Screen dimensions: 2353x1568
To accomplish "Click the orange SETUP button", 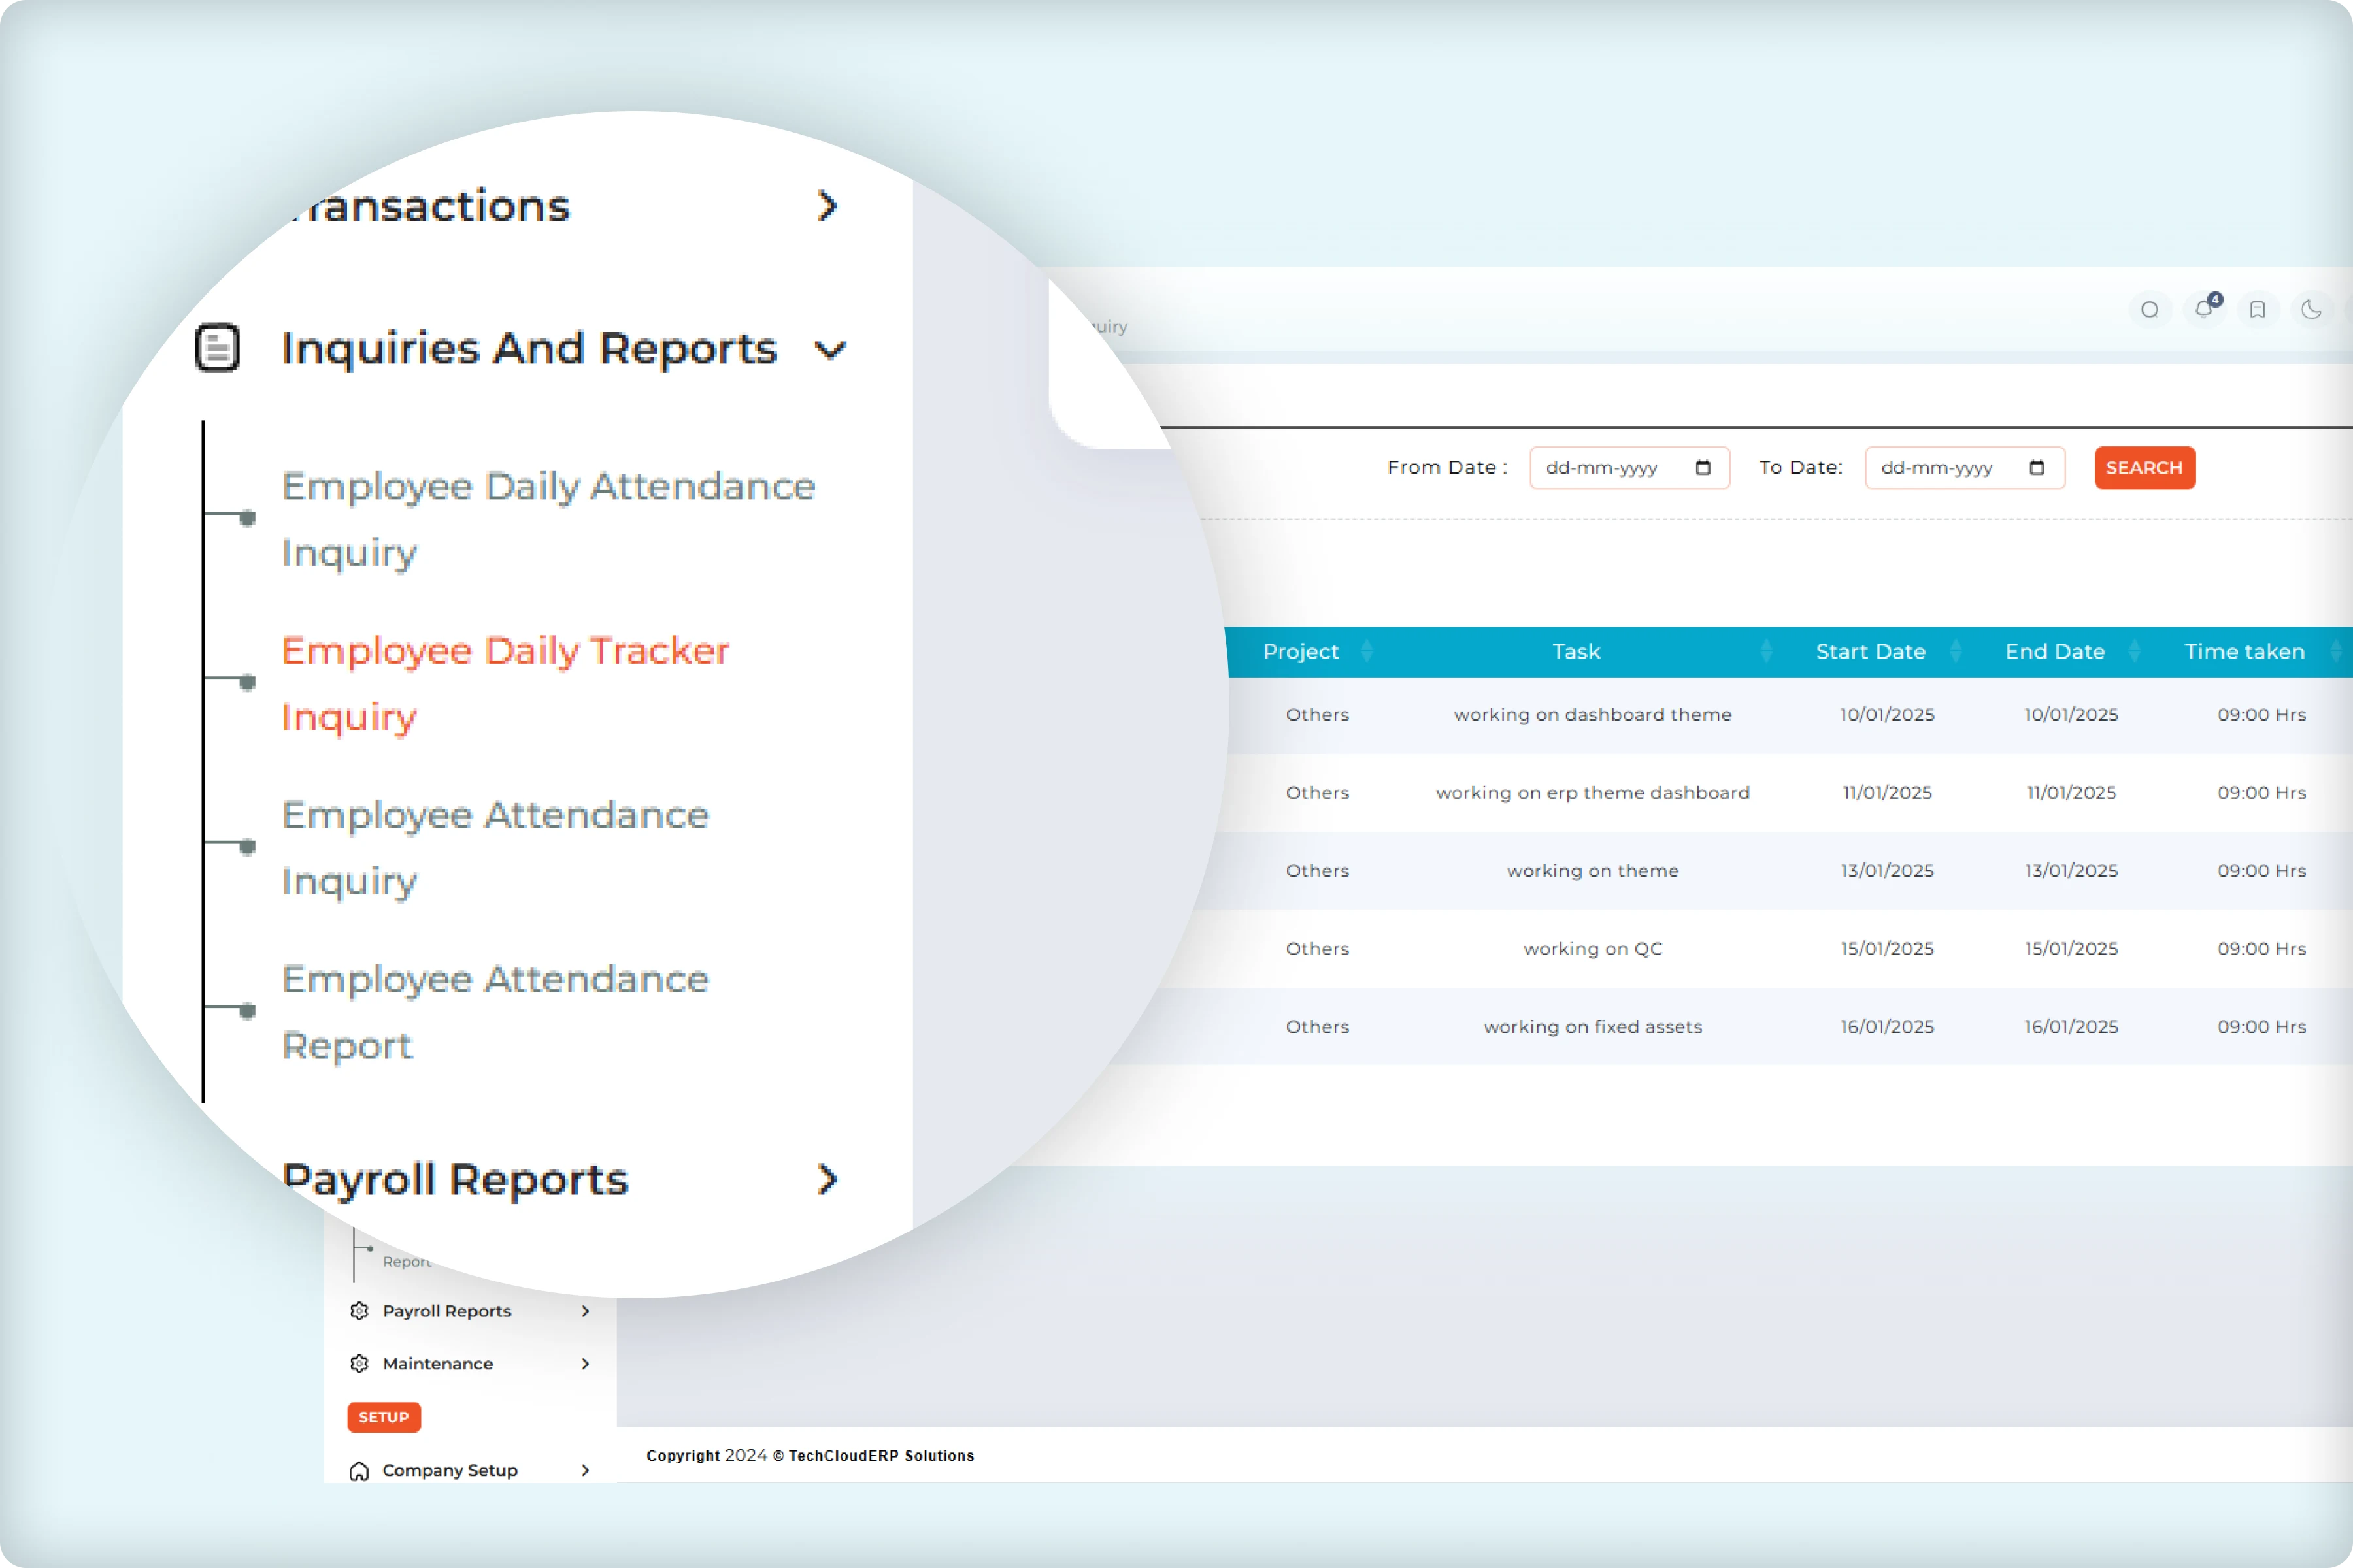I will coord(383,1417).
